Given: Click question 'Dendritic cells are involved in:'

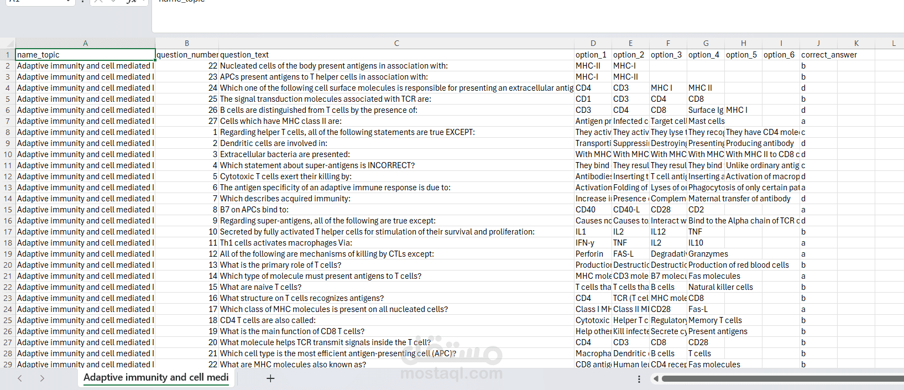Looking at the screenshot, I should click(x=396, y=143).
